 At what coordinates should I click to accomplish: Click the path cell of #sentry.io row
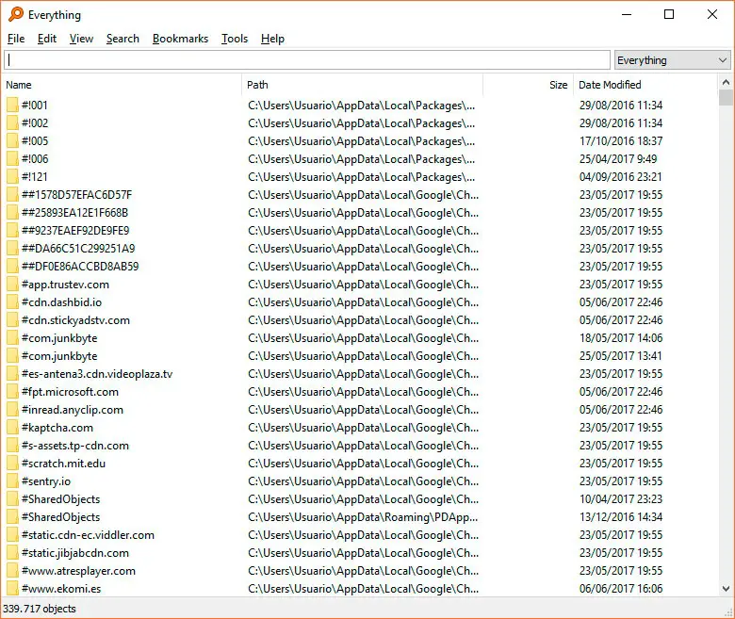pos(364,481)
